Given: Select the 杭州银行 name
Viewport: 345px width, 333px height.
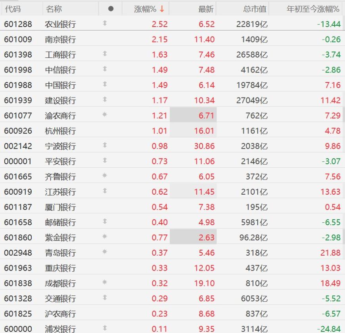Looking at the screenshot, I should [61, 131].
